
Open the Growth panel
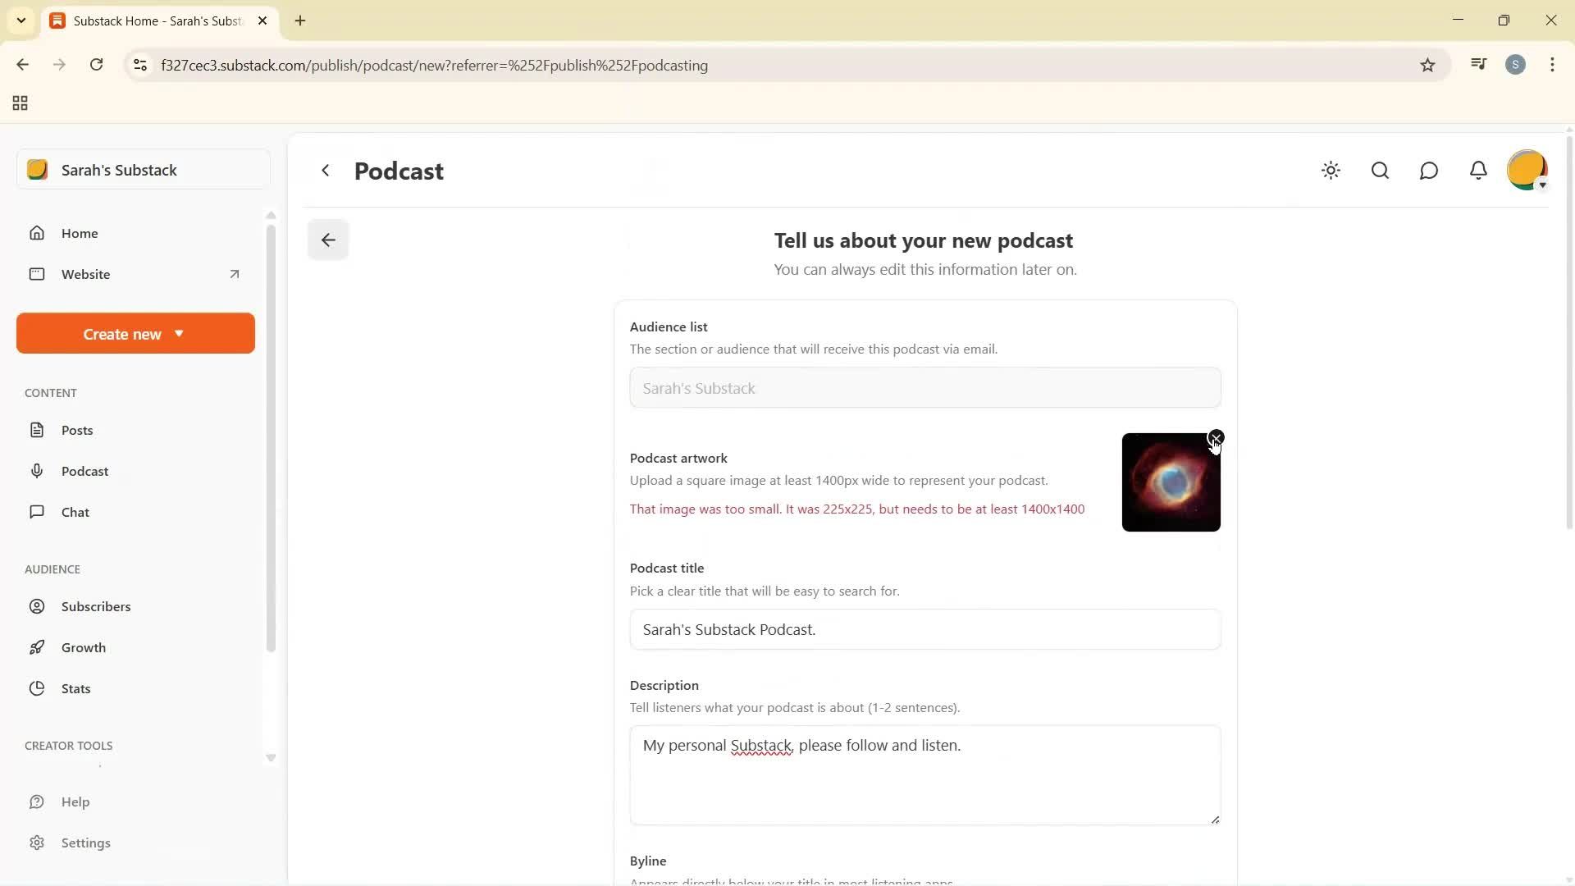(x=84, y=647)
